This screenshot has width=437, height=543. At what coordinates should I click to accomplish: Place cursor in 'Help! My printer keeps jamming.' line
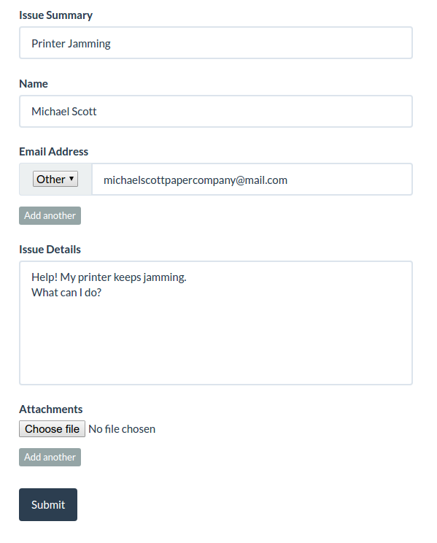109,277
